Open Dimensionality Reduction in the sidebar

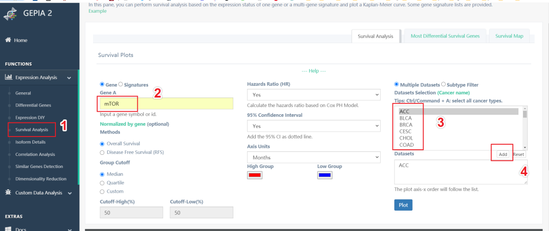pos(41,179)
